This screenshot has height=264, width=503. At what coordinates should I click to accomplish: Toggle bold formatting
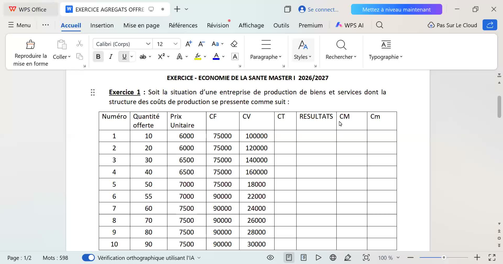tap(98, 57)
